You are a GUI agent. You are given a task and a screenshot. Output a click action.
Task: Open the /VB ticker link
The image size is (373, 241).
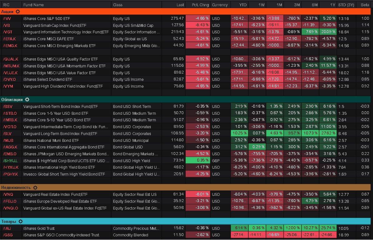point(6,25)
